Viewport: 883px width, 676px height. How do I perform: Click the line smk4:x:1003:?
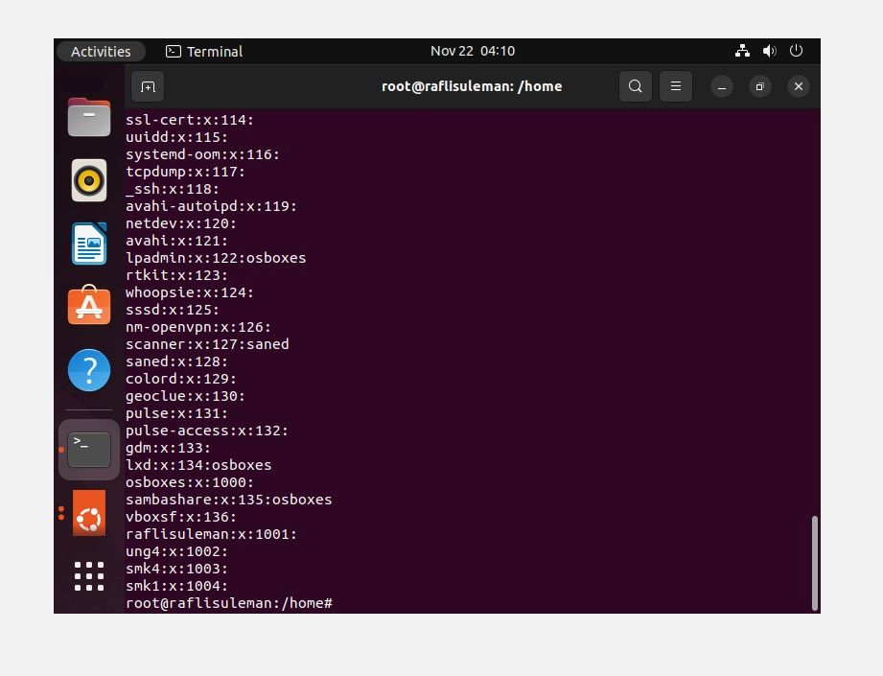pos(176,569)
